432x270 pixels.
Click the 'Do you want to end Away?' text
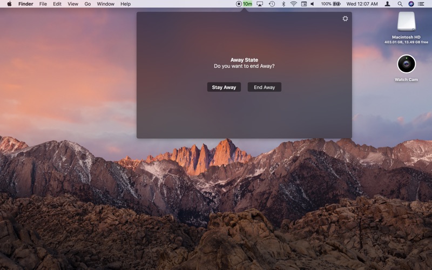[x=244, y=66]
